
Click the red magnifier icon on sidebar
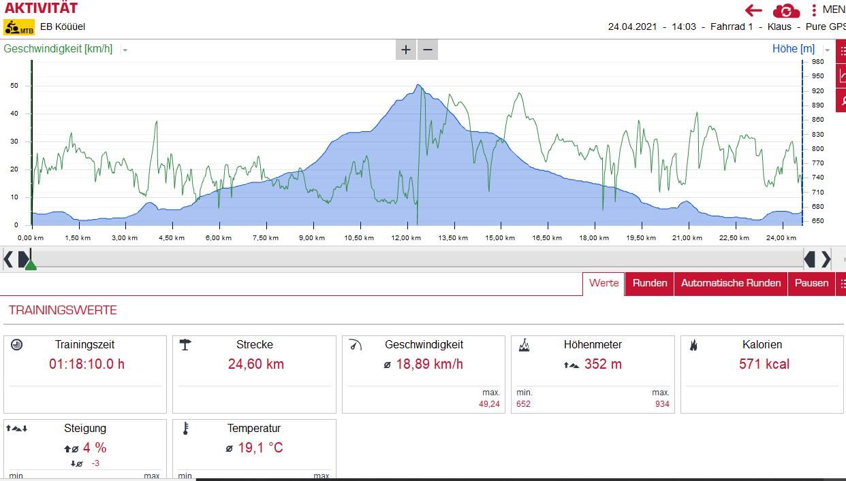pos(841,100)
